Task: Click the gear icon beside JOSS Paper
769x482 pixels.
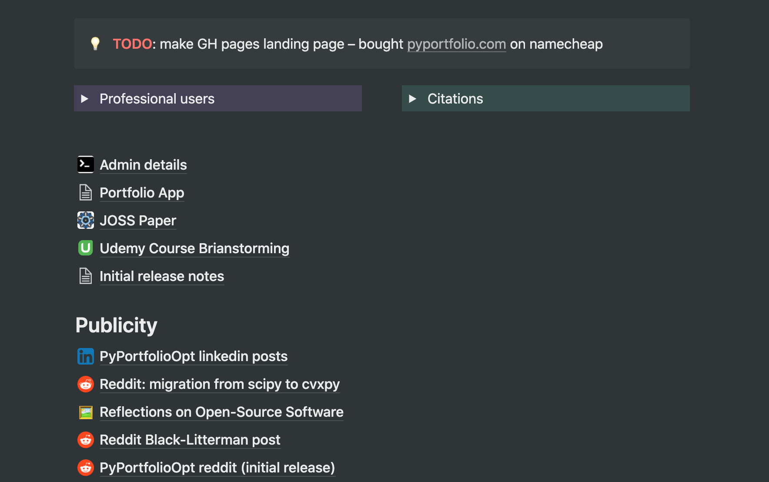Action: (86, 220)
